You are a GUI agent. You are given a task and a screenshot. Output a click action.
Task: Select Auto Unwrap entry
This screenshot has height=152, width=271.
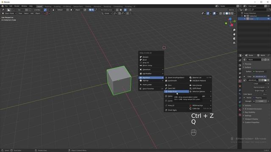pos(200,85)
